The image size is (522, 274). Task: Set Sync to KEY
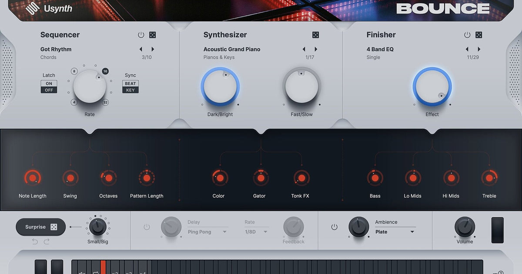[x=130, y=90]
